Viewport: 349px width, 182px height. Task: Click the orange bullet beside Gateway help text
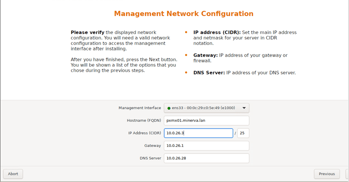[186, 56]
